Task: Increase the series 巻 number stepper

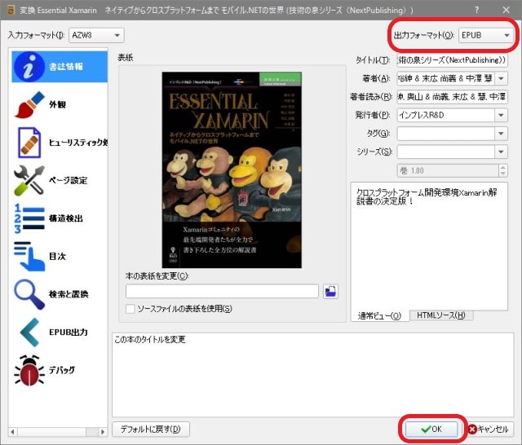Action: (503, 167)
